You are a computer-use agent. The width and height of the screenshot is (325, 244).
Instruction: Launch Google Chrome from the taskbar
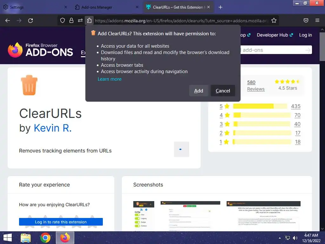coord(45,238)
